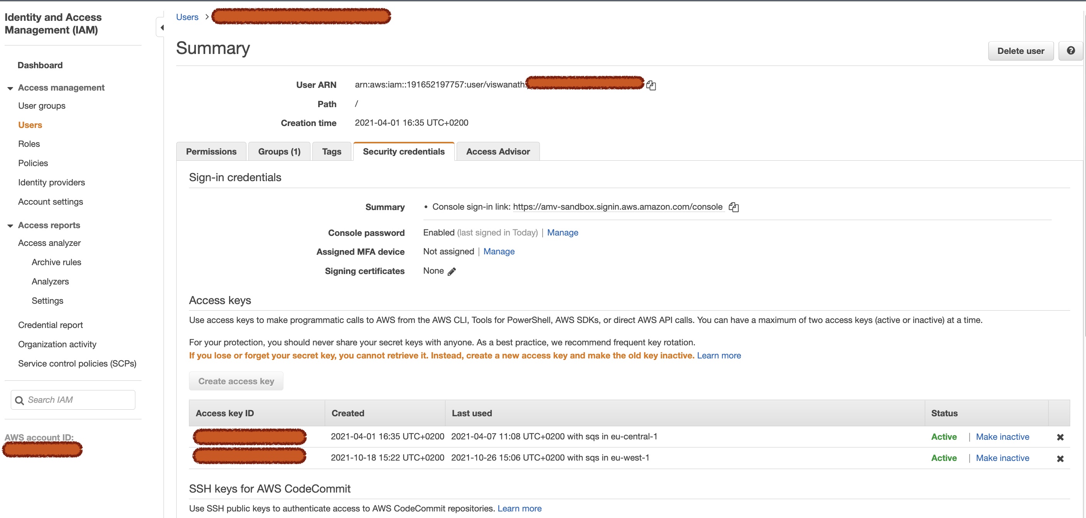Make the eu-central-1 access key inactive

point(1002,437)
